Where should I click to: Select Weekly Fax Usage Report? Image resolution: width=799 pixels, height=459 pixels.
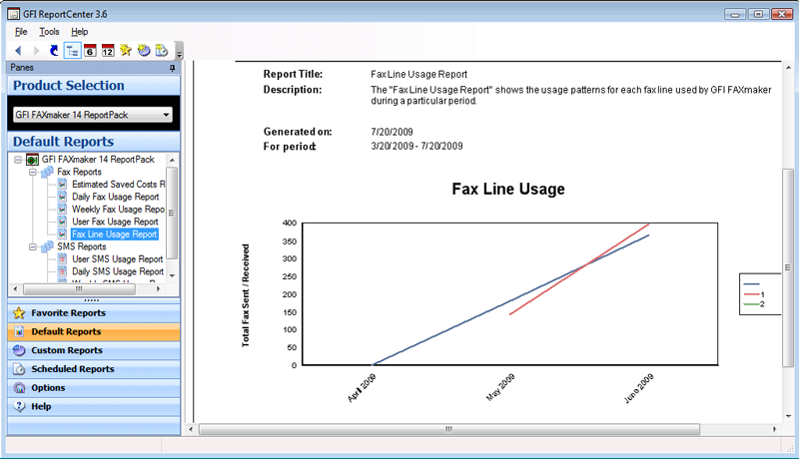pyautogui.click(x=118, y=210)
